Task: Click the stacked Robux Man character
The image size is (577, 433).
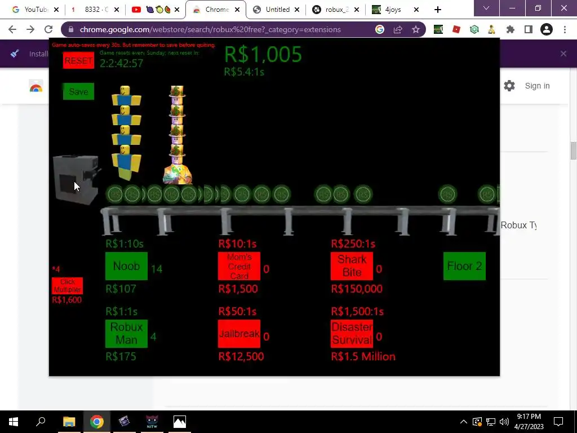Action: pos(177,135)
